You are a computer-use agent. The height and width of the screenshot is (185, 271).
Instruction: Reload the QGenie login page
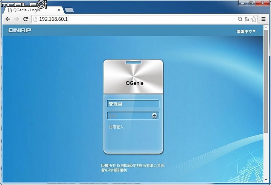(x=26, y=19)
